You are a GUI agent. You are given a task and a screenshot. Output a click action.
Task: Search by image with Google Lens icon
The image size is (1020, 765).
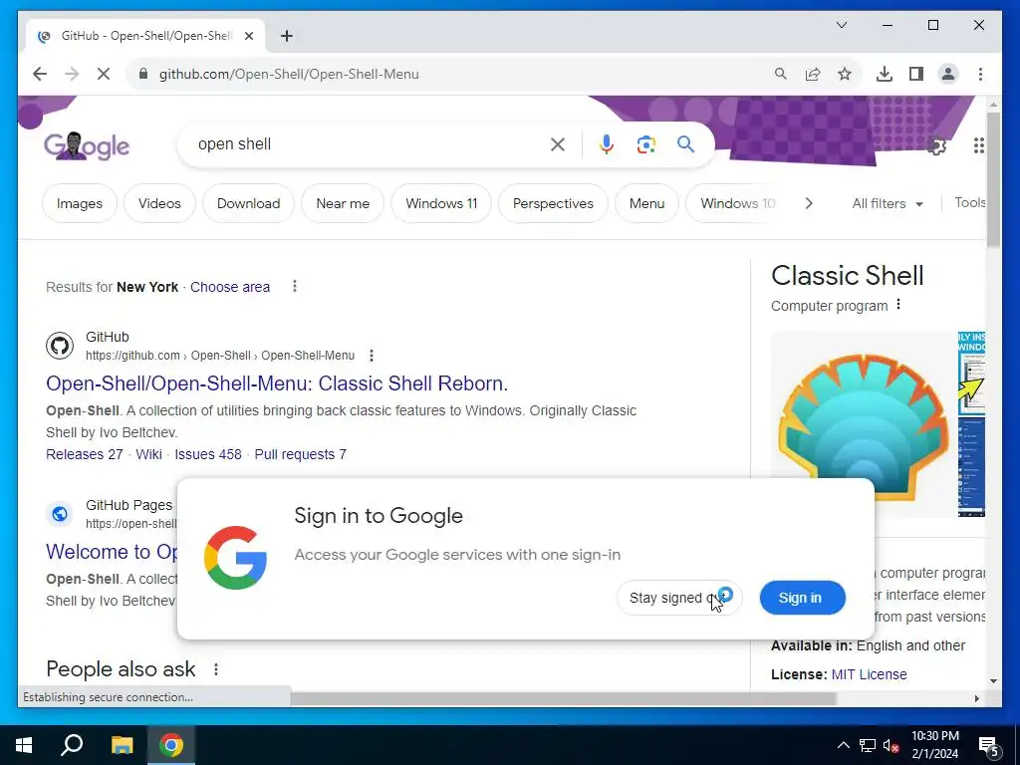click(645, 144)
